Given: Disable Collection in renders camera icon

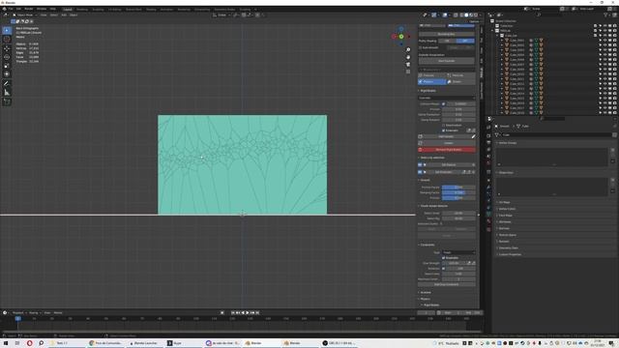Looking at the screenshot, I should click(x=614, y=26).
